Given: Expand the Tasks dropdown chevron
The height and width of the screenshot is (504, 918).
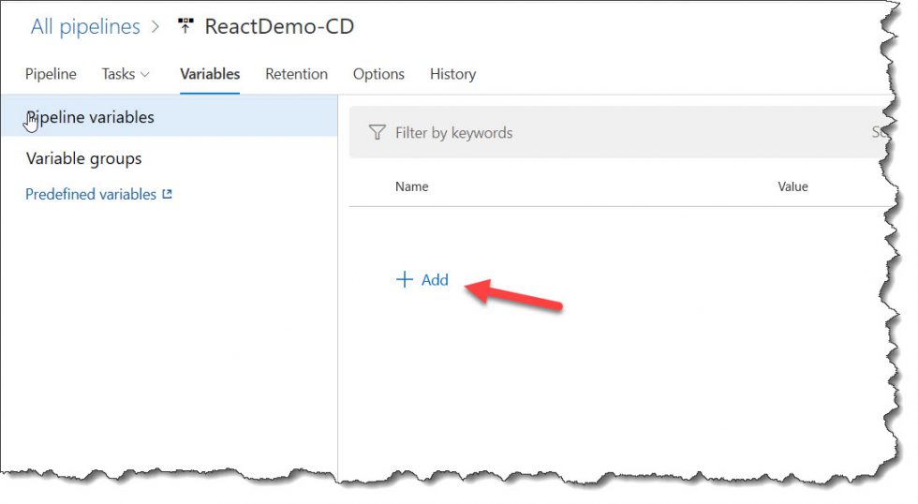Looking at the screenshot, I should pyautogui.click(x=145, y=75).
